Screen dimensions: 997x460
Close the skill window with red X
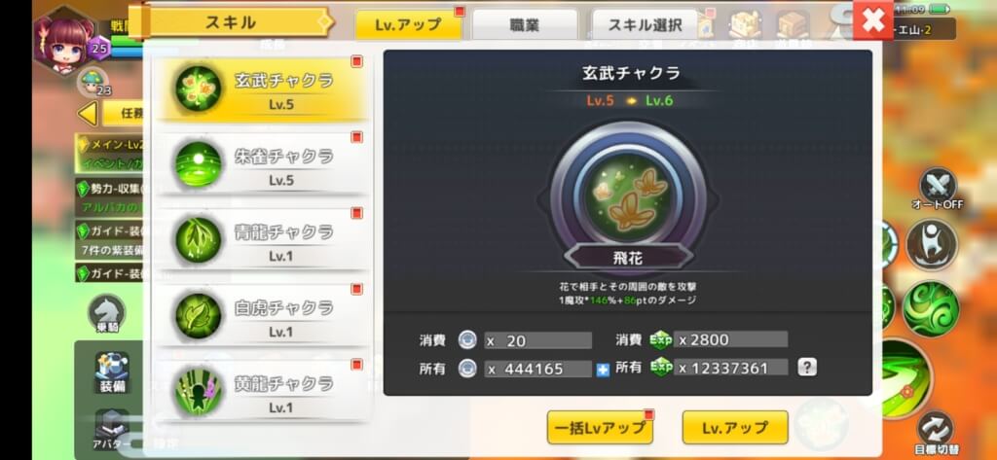tap(873, 20)
